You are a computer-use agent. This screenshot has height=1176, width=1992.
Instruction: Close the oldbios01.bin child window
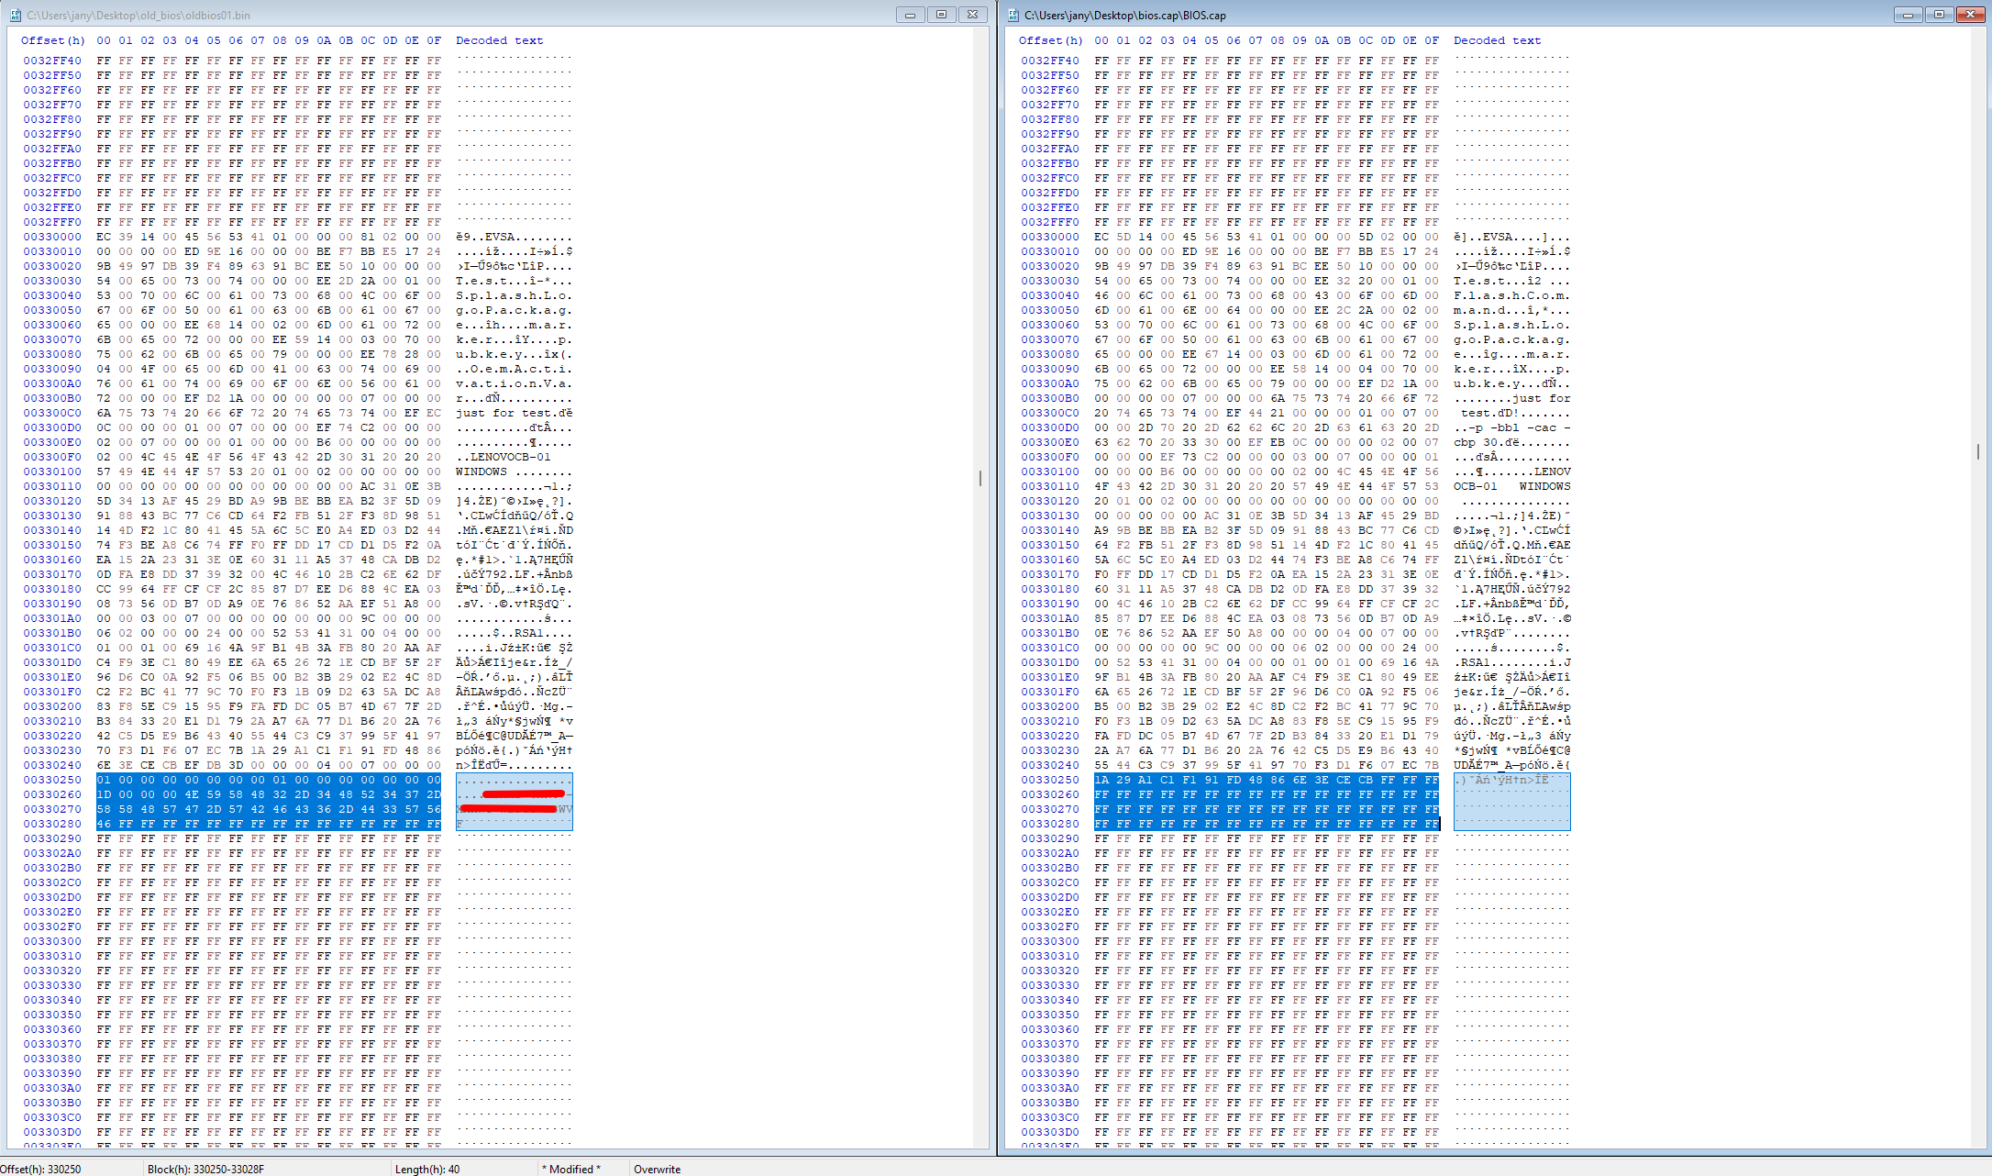coord(972,15)
